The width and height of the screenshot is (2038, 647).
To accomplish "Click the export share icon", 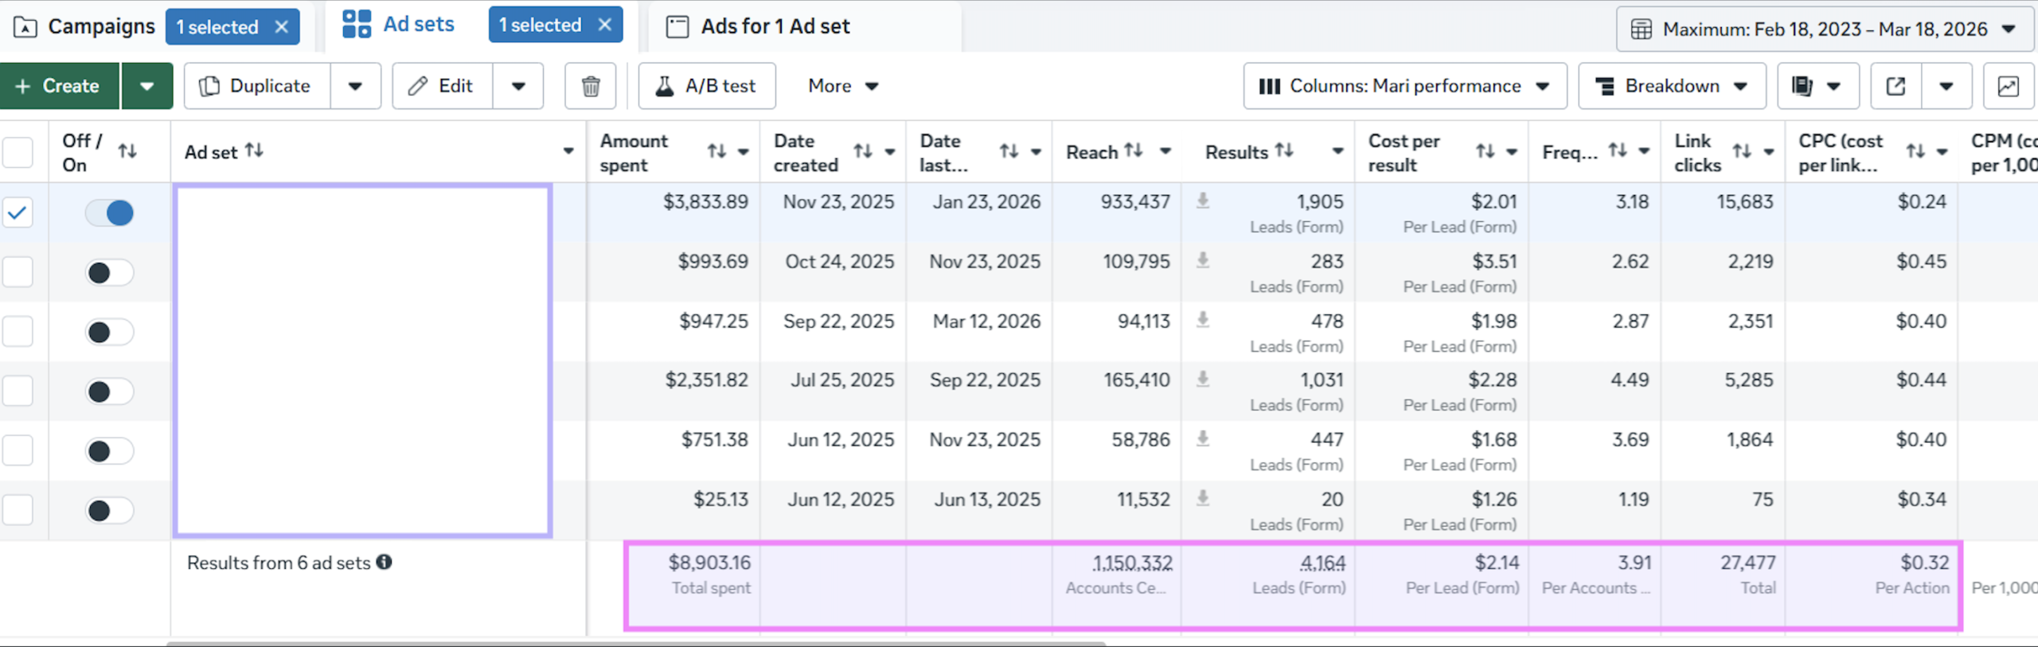I will point(1895,86).
